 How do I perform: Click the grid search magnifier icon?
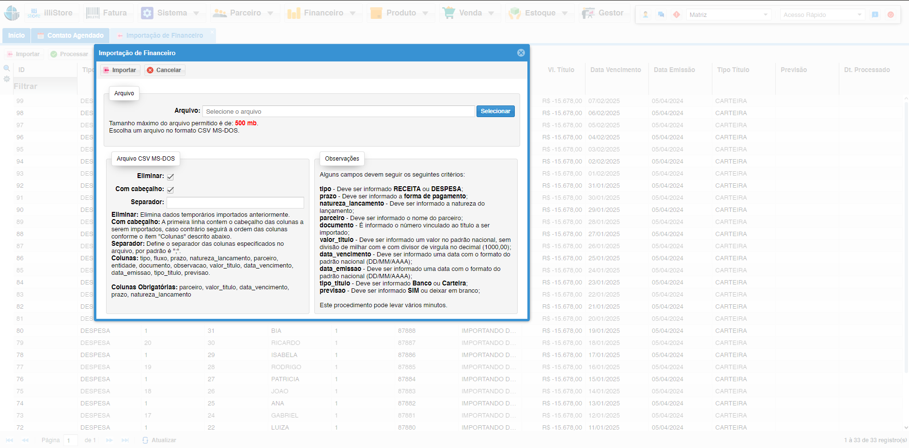7,68
